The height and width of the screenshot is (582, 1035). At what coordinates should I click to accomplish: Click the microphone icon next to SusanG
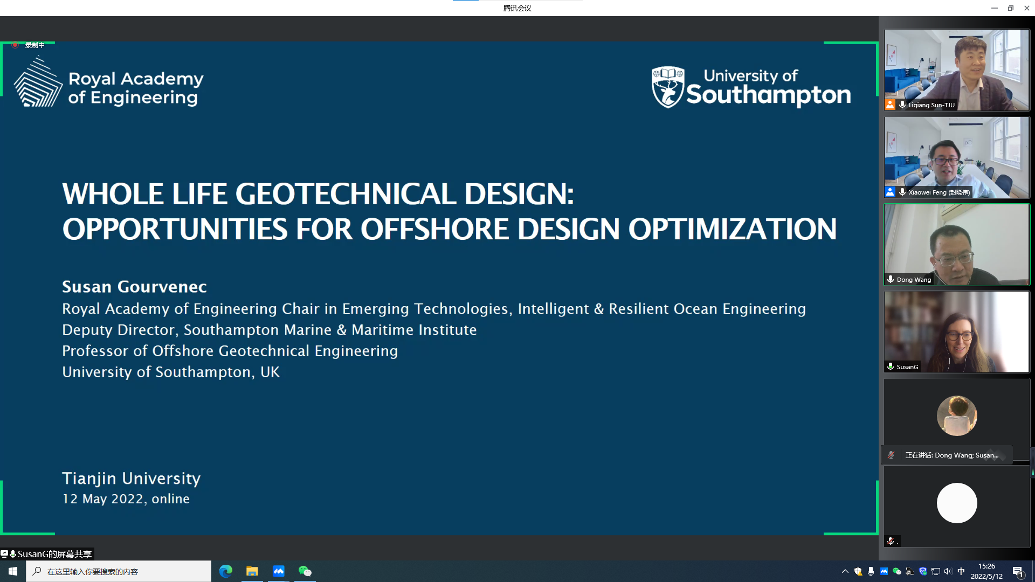tap(891, 367)
